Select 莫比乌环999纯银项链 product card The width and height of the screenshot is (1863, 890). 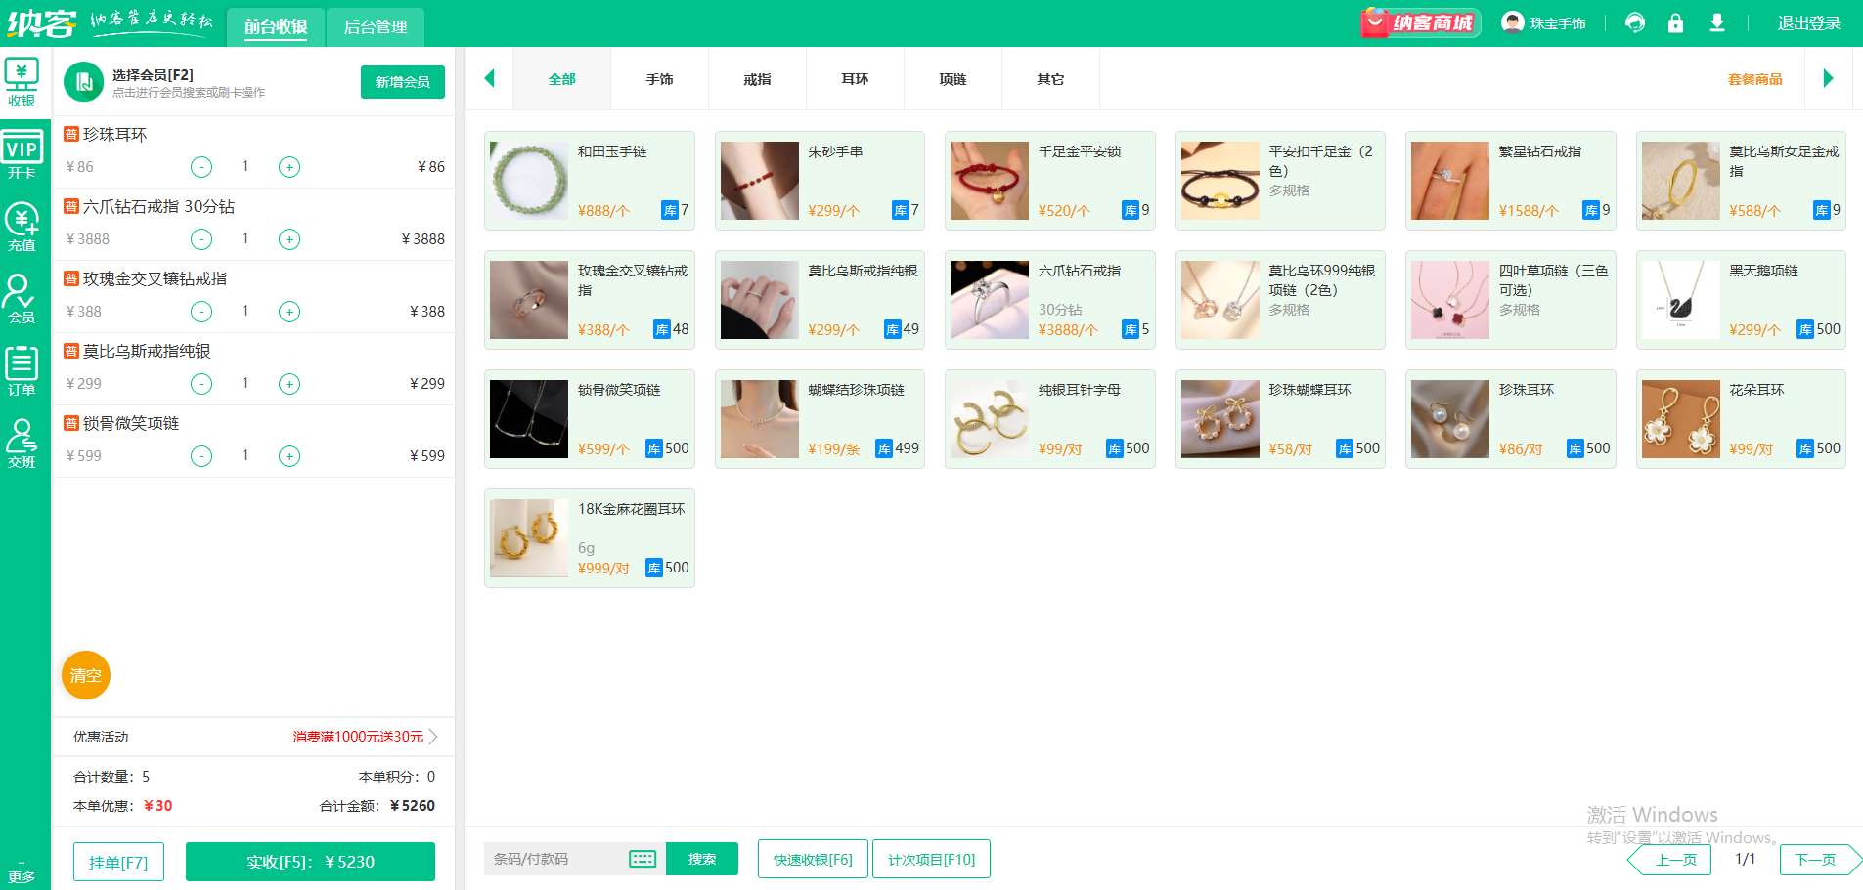coord(1280,300)
